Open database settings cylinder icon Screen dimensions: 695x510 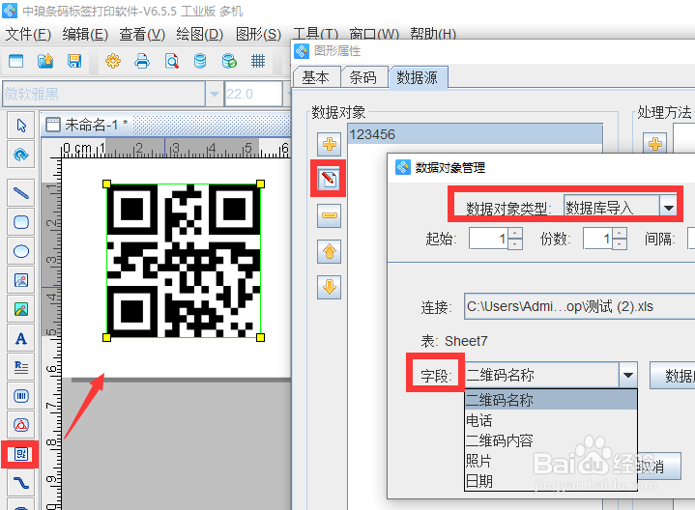click(x=200, y=61)
